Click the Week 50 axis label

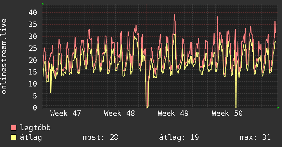227,113
